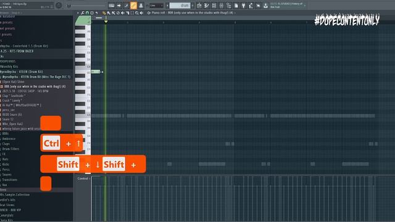395x222 pixels.
Task: Toggle typing keyboard to piano icon
Action: pos(111,6)
